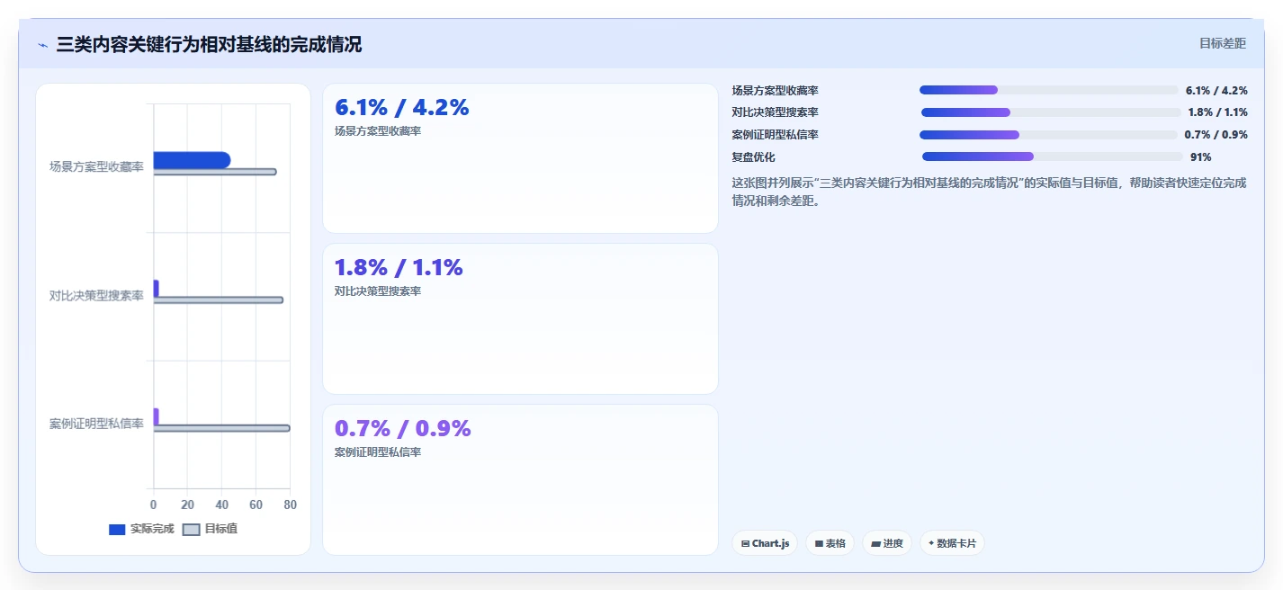Screen dimensions: 1283x590
Task: Click the 目标差距 label in the header
Action: coord(1223,43)
